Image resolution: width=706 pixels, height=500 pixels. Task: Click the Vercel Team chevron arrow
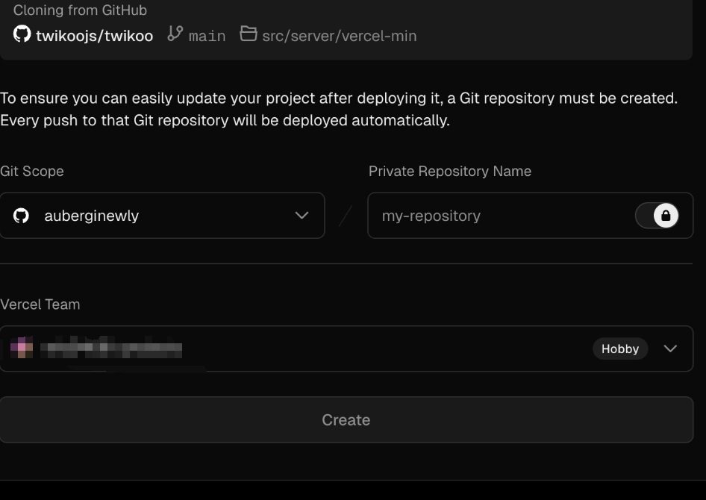670,349
